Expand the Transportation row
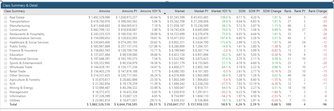Viewport: 334px width, 111px height. 5,22
